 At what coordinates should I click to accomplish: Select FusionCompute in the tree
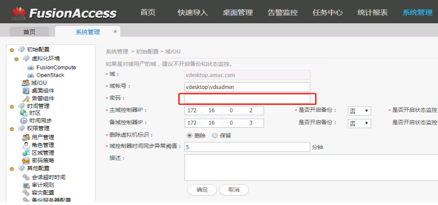[56, 67]
